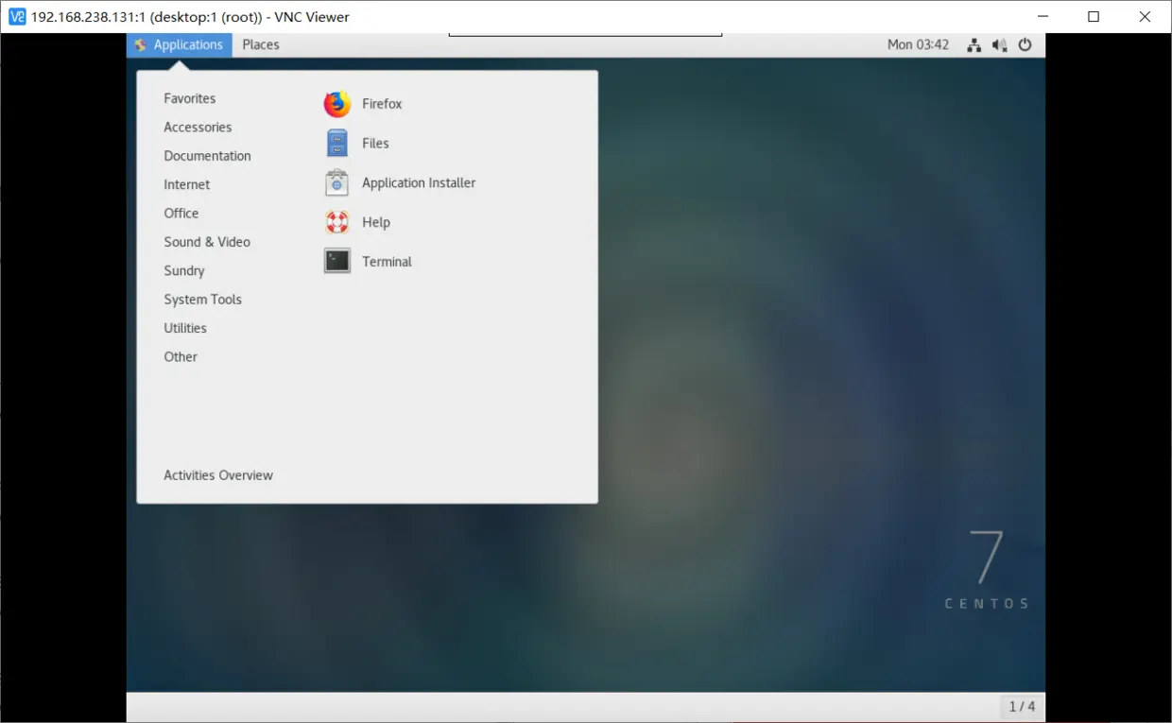Select the System Tools category
Viewport: 1172px width, 723px height.
202,300
